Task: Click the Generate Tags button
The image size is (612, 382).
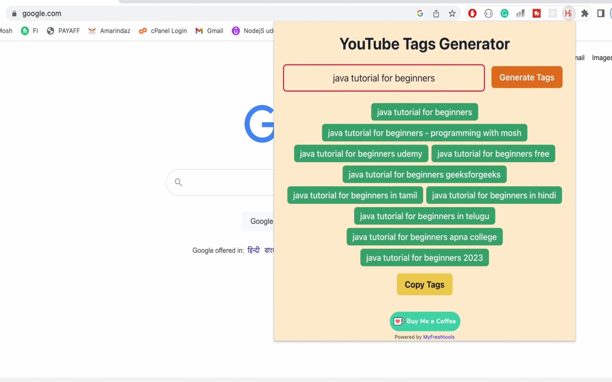Action: click(527, 77)
